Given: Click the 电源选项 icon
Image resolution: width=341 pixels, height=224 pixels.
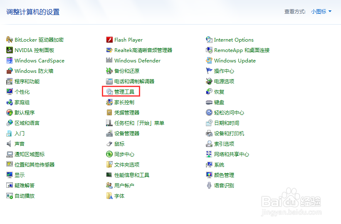Looking at the screenshot, I should (x=209, y=82).
